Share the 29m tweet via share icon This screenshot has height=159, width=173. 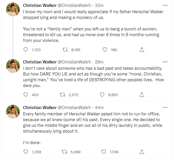[141, 95]
